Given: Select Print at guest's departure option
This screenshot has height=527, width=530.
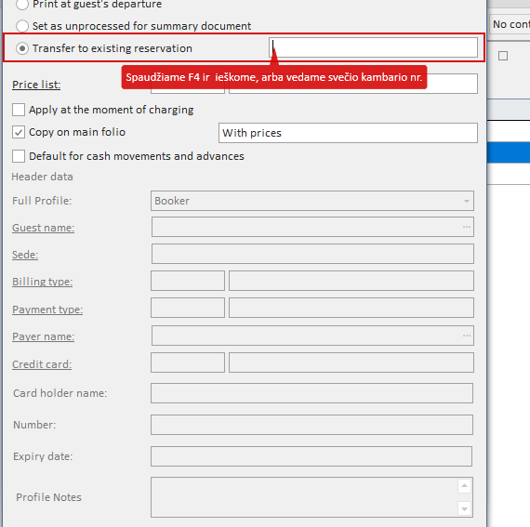Looking at the screenshot, I should pos(22,4).
